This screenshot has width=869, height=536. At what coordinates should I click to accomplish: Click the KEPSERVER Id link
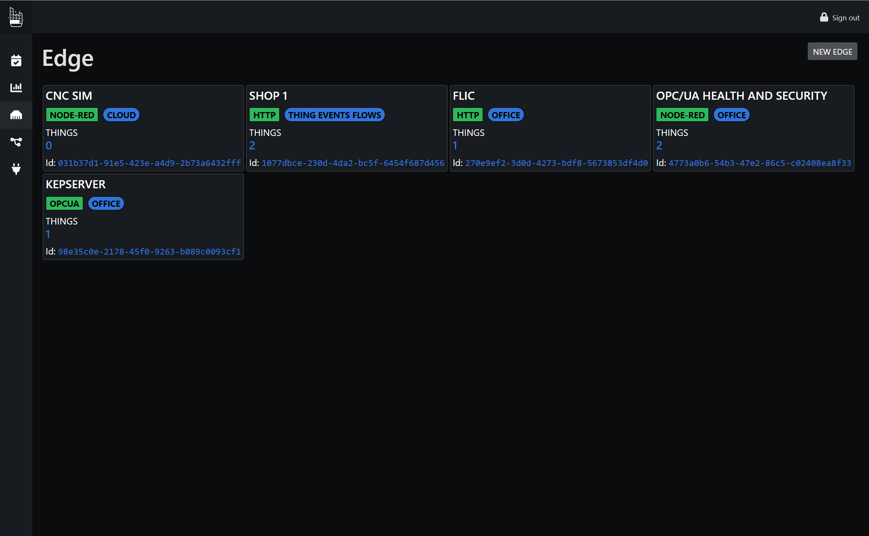coord(149,252)
